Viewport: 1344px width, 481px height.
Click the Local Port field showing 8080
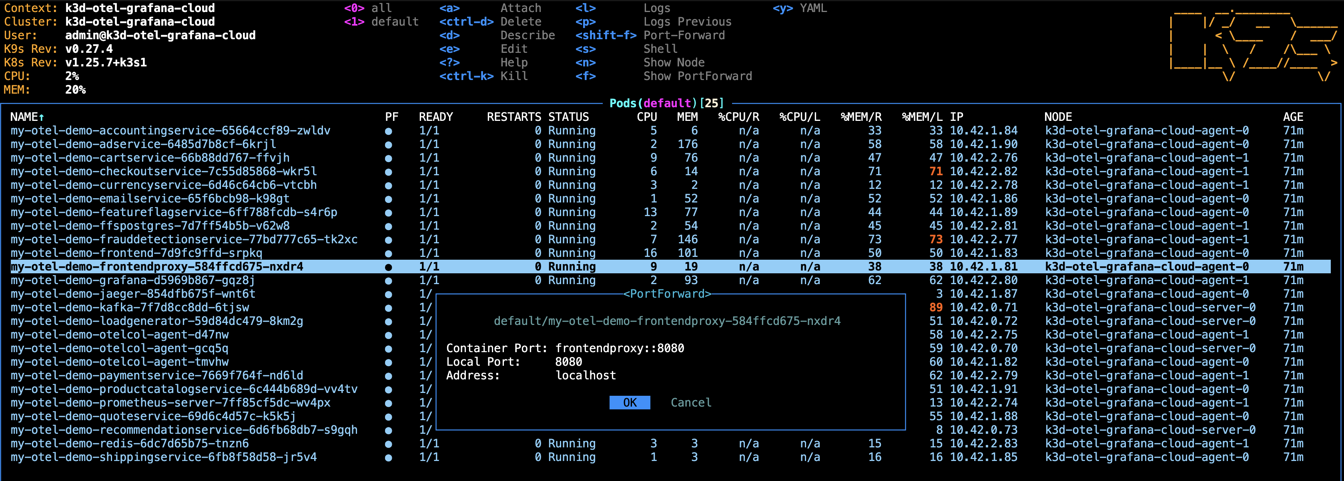[x=568, y=361]
